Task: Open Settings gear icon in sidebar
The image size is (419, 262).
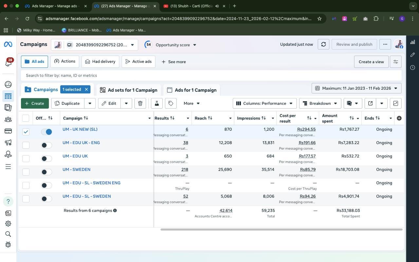Action: 8,224
